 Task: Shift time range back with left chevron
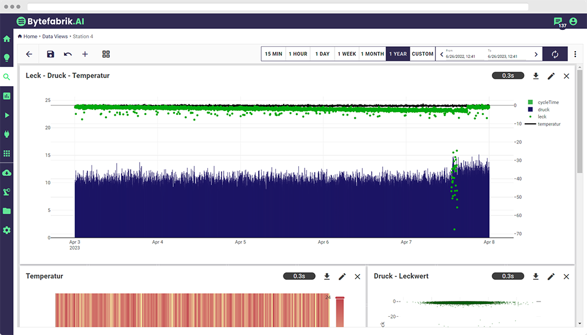coord(441,54)
